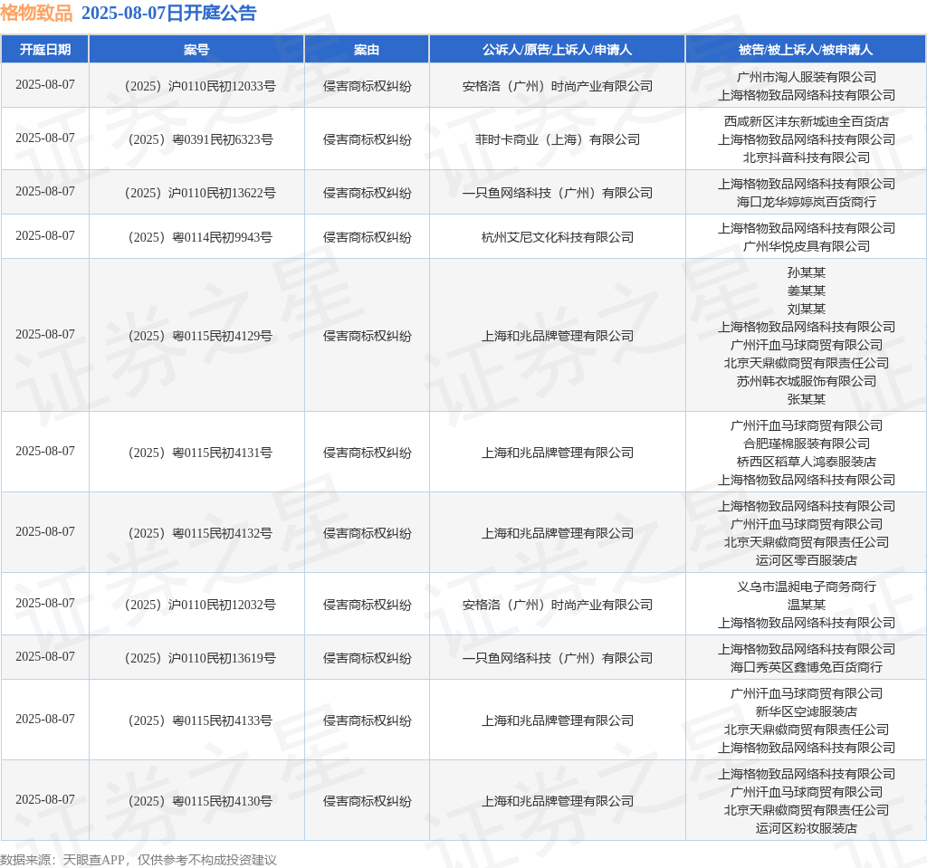Image resolution: width=927 pixels, height=868 pixels.
Task: Click plaintiff 菲时卡商业（上海）有限公司
Action: (x=558, y=139)
